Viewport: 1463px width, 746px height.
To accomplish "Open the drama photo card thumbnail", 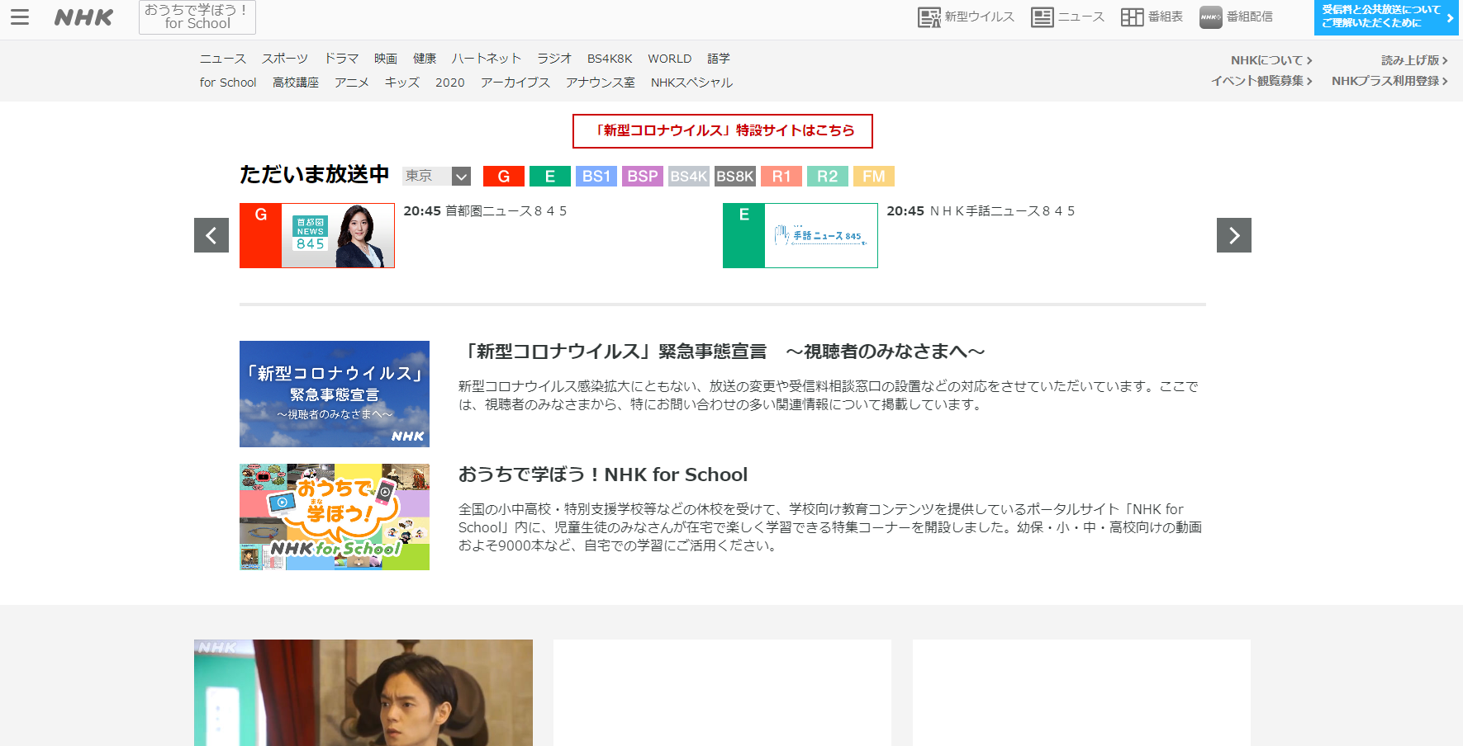I will pos(363,693).
